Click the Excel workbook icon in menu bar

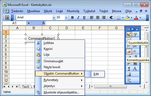pos(6,11)
